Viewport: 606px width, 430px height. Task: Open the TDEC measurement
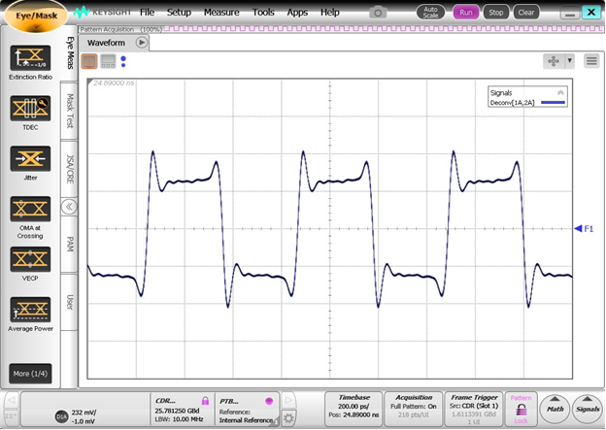[30, 109]
